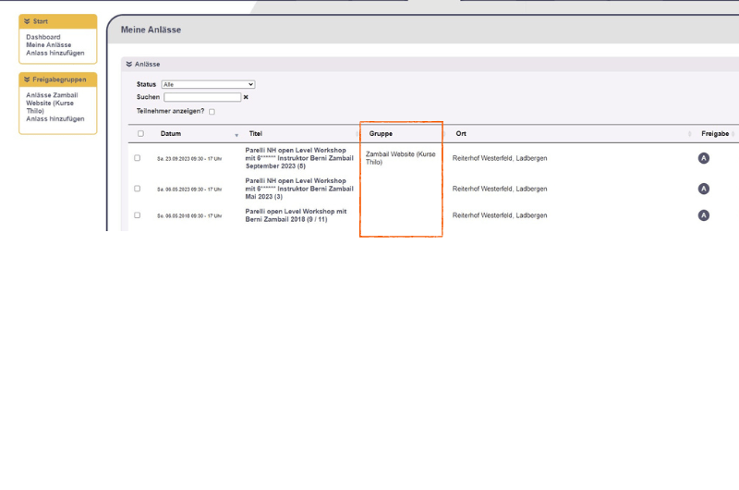Image resolution: width=739 pixels, height=490 pixels.
Task: Clear the search field with the X icon
Action: pos(246,97)
